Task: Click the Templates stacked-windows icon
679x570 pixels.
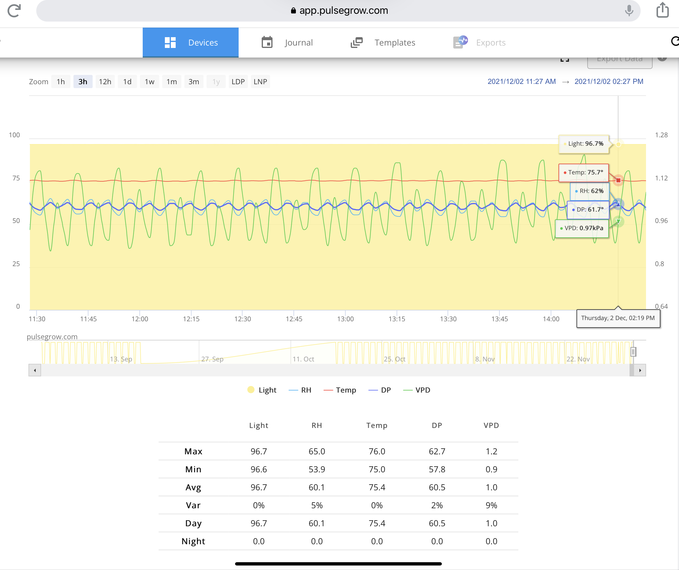Action: click(357, 43)
